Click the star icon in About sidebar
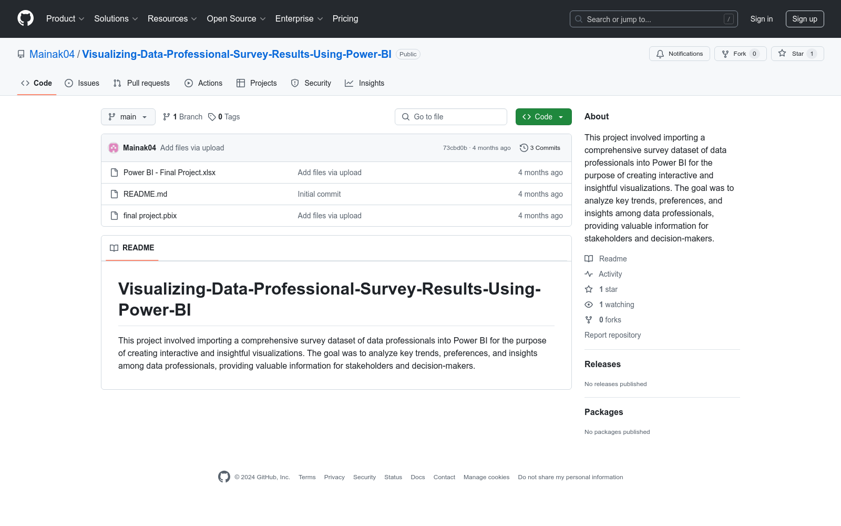This screenshot has height=526, width=841. pos(589,289)
